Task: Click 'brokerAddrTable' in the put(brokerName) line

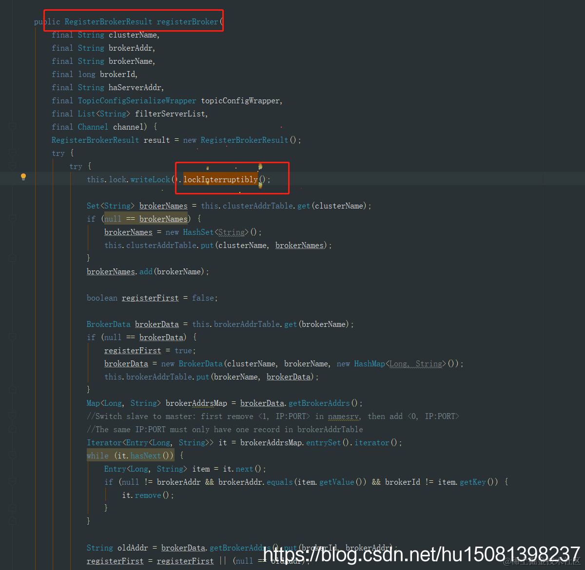Action: tap(159, 377)
